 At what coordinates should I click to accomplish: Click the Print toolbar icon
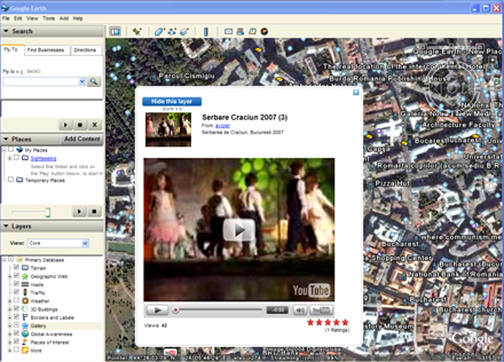click(x=240, y=32)
